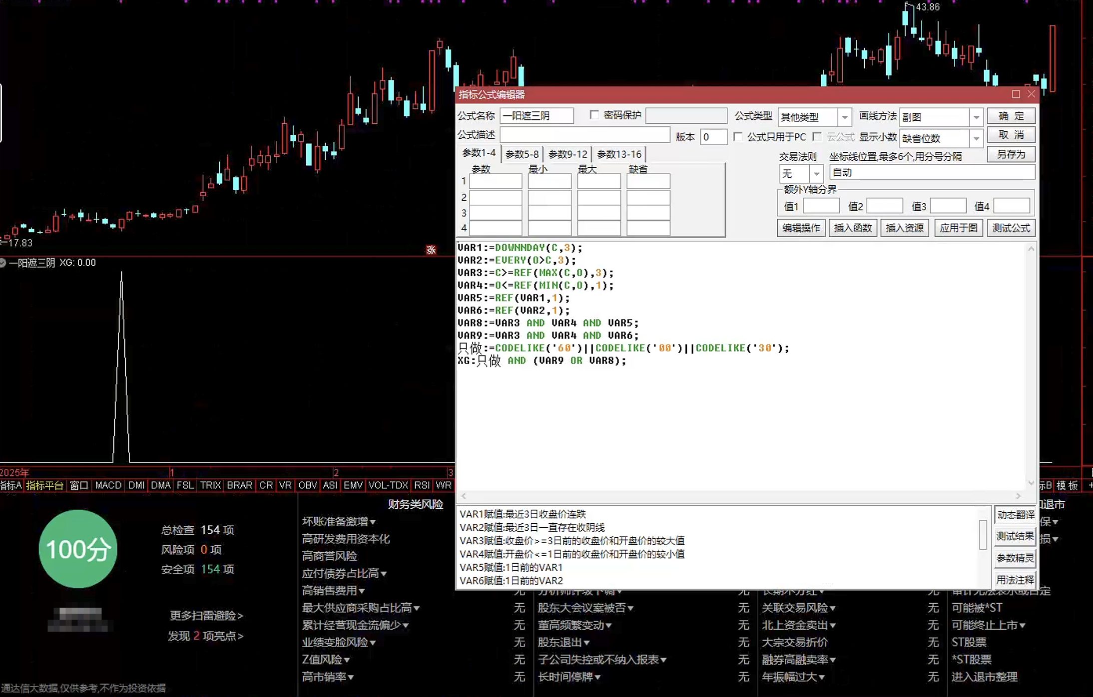Switch to 参数13-16 tab
This screenshot has width=1093, height=697.
coord(619,154)
